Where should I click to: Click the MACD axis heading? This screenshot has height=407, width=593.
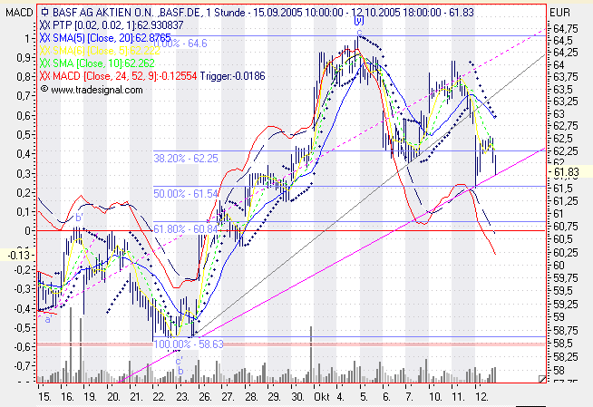(19, 13)
